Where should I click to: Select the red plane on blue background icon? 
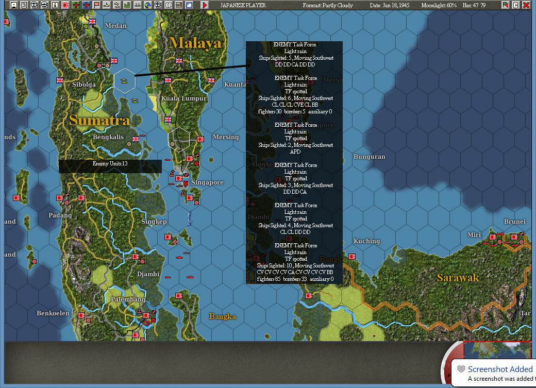[x=86, y=5]
